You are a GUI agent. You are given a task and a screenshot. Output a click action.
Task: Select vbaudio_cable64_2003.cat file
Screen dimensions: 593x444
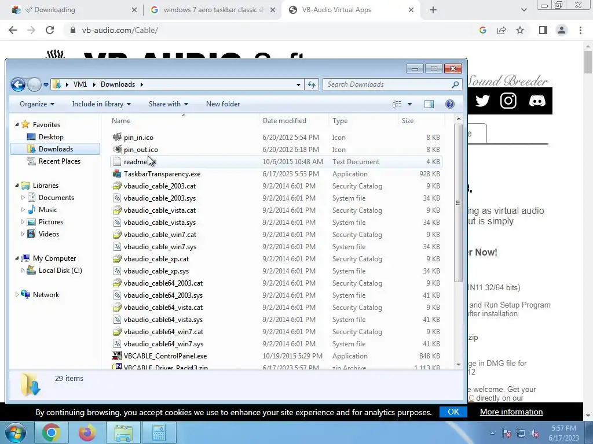point(163,283)
